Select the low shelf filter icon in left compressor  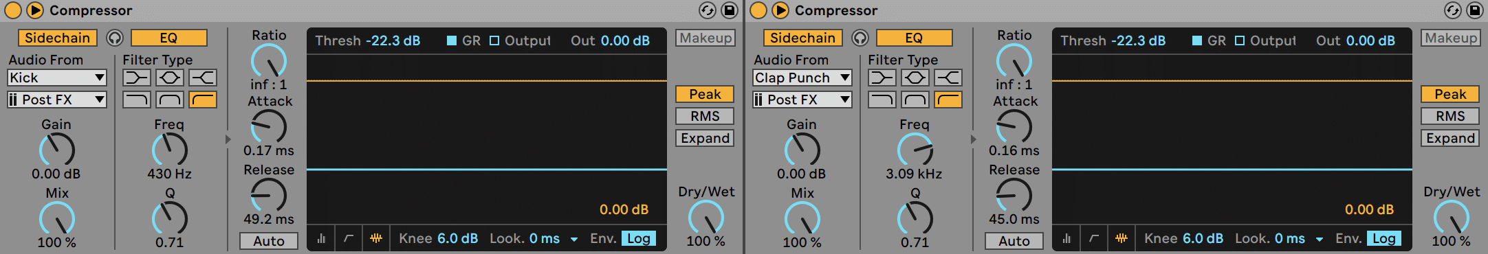137,78
